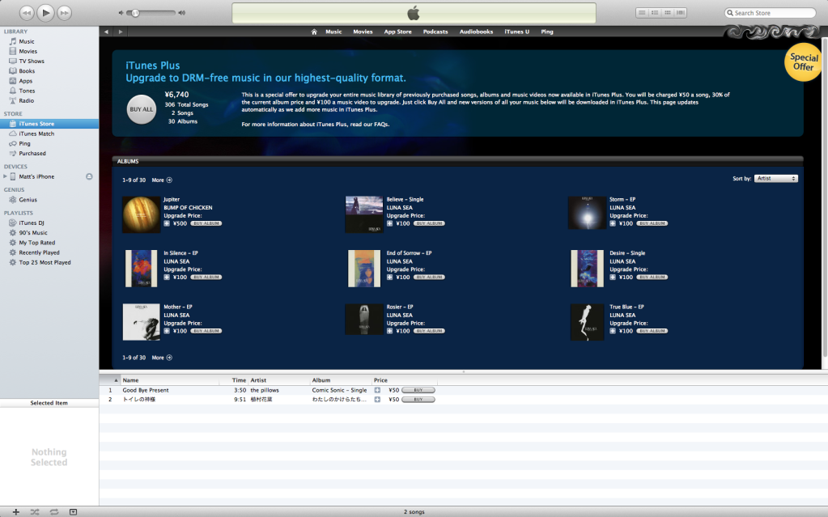Screen dimensions: 828x517
Task: Open the Desire - Single cover thumbnail
Action: (587, 269)
